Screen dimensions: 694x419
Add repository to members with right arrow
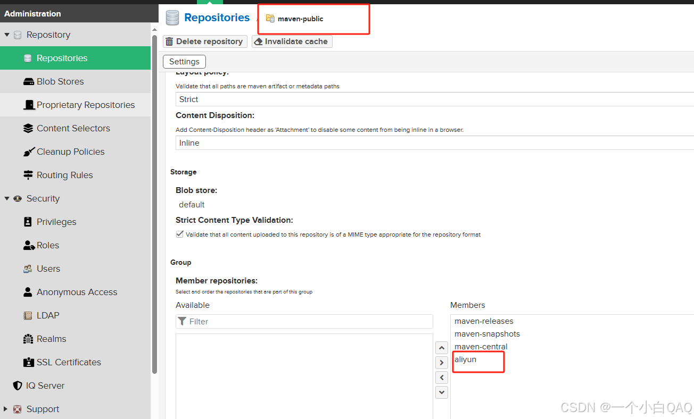pos(442,363)
